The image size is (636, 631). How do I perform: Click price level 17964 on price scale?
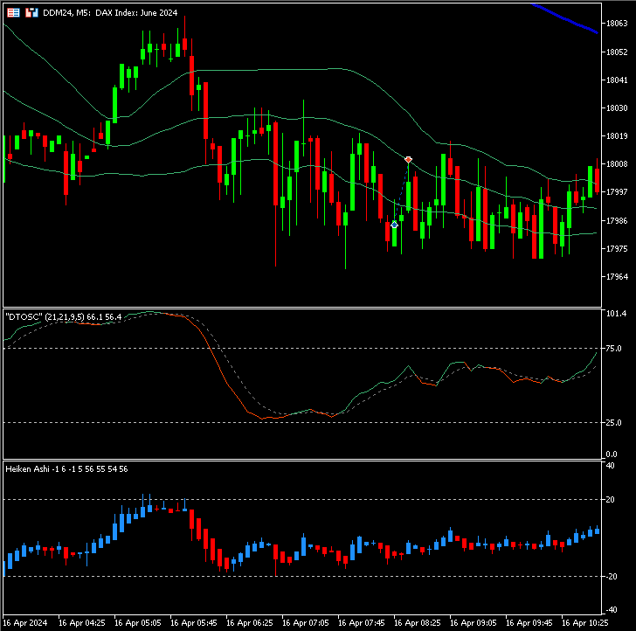tap(617, 277)
